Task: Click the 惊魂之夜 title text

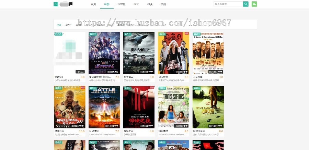Action: (x=128, y=131)
